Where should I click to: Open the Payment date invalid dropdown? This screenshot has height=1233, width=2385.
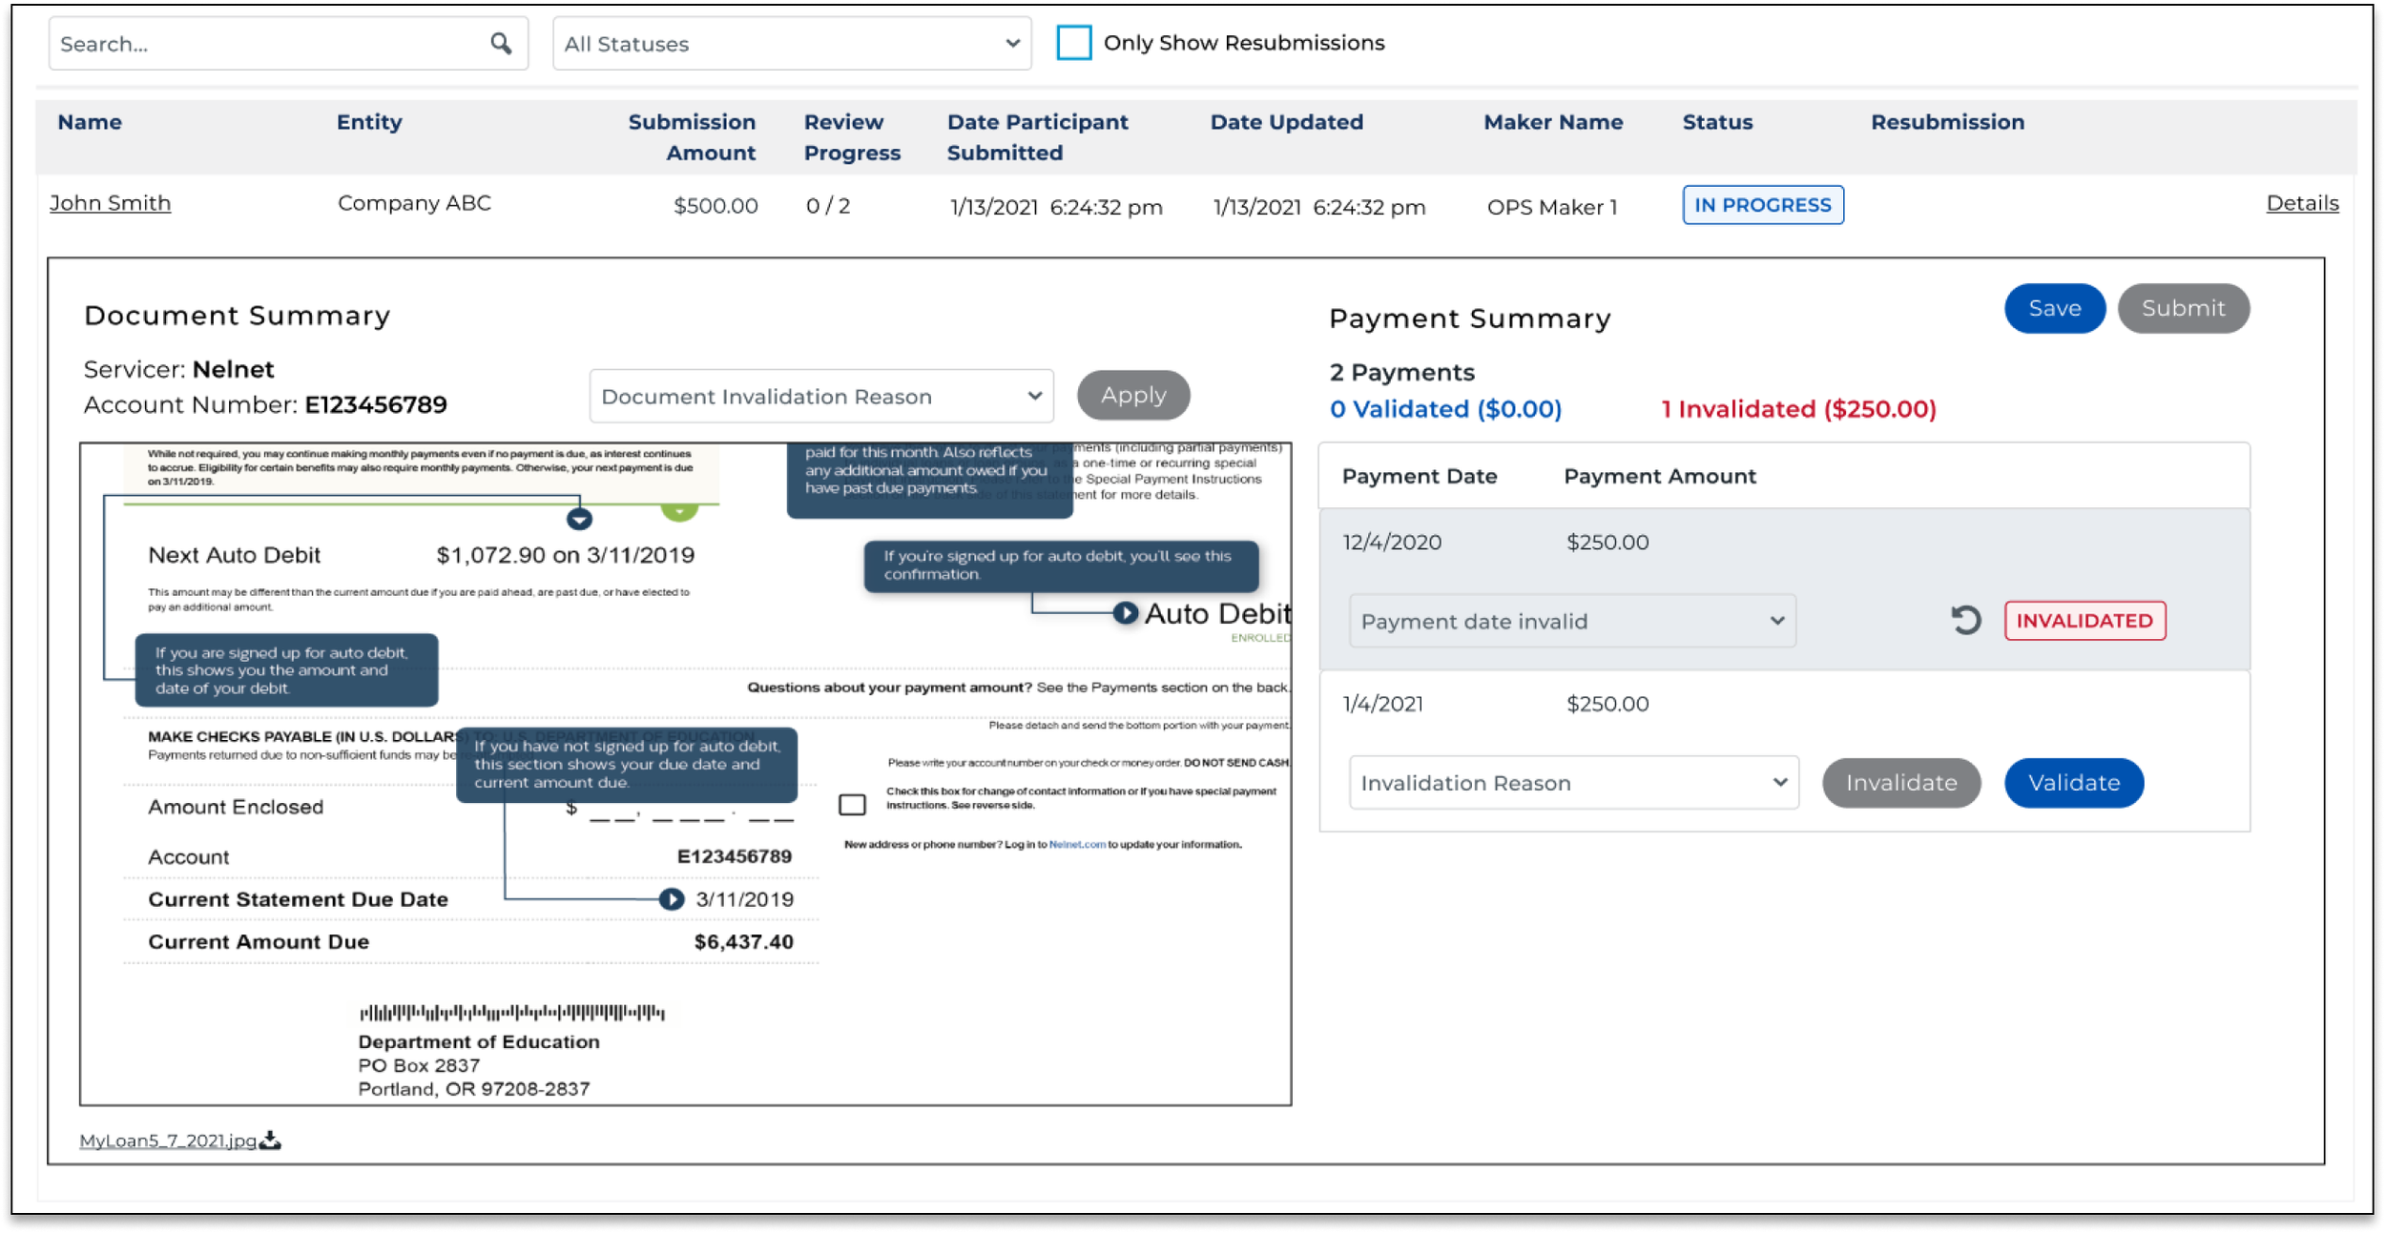[1571, 622]
